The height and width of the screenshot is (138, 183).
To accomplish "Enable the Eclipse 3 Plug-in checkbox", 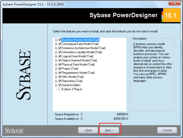I will point(60,89).
